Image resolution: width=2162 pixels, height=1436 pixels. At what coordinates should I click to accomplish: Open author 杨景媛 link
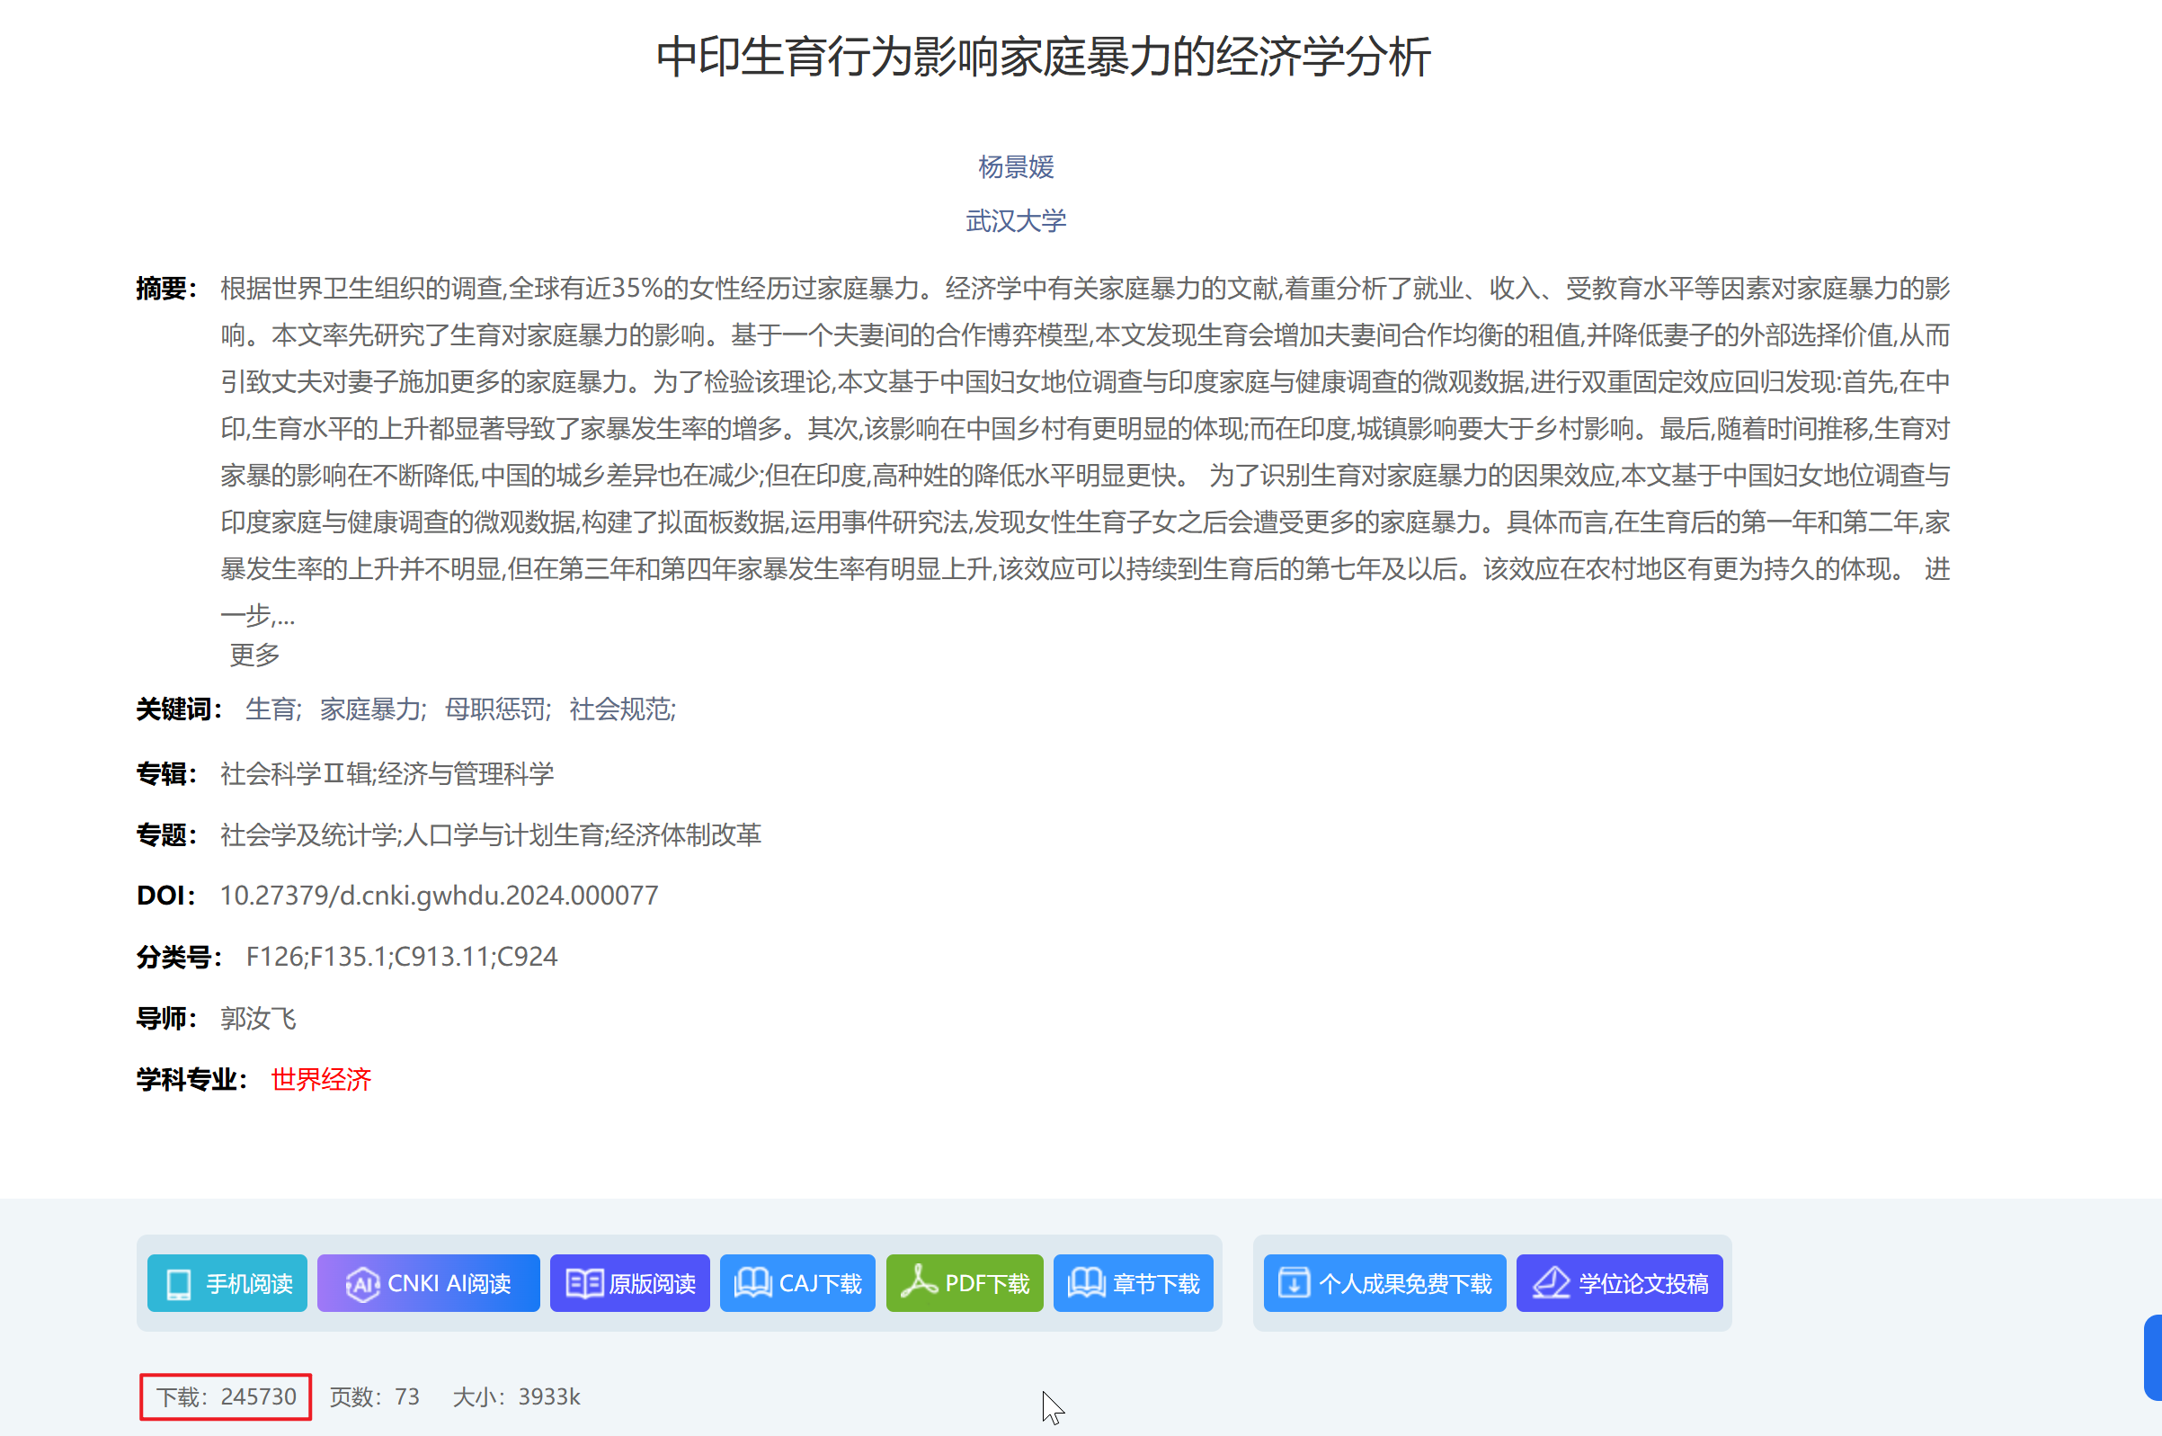pyautogui.click(x=1016, y=166)
